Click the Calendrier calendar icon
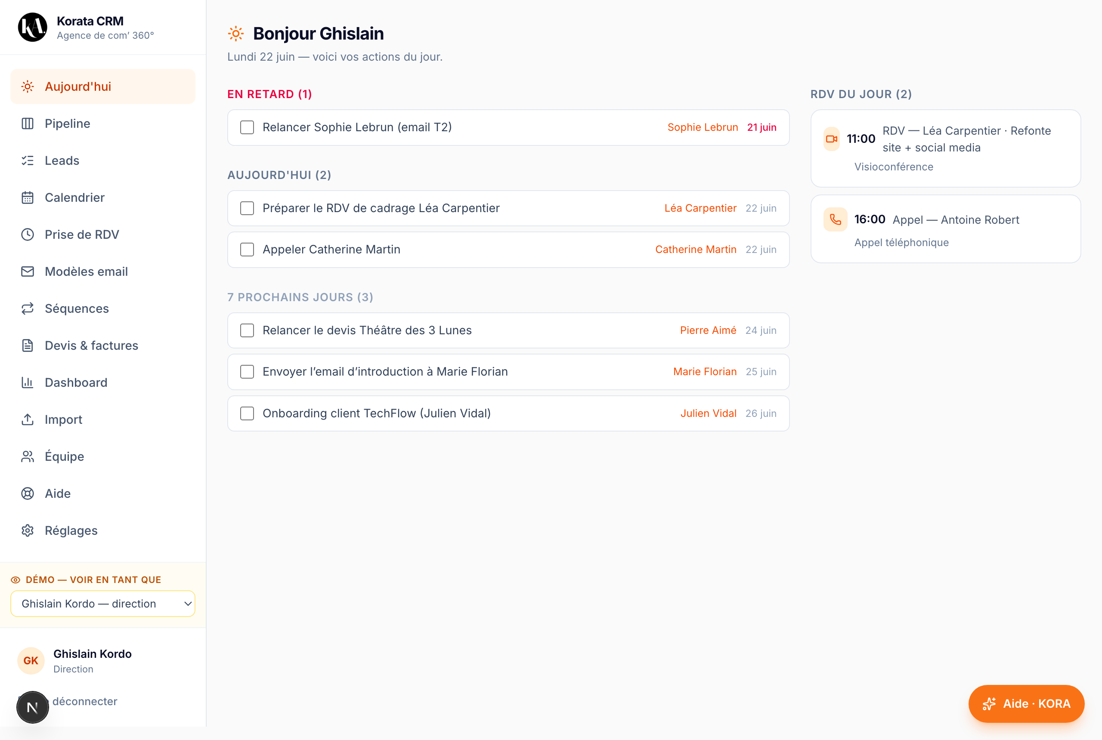 (28, 197)
